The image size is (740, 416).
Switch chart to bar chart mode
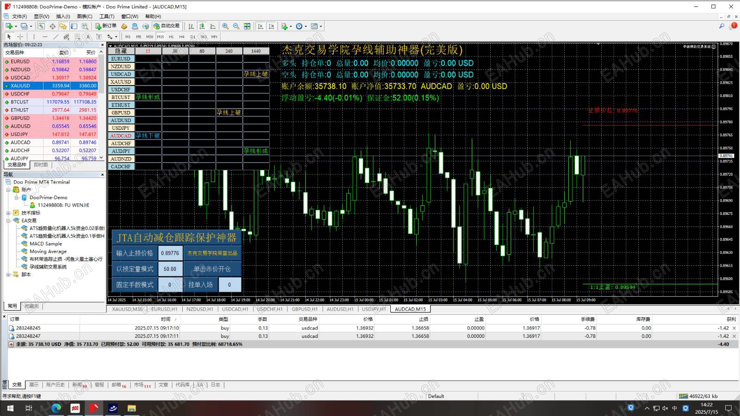[x=191, y=26]
